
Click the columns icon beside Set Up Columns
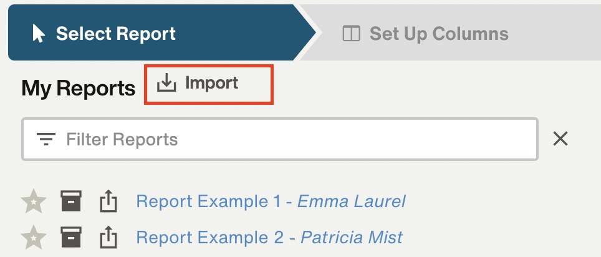tap(351, 33)
